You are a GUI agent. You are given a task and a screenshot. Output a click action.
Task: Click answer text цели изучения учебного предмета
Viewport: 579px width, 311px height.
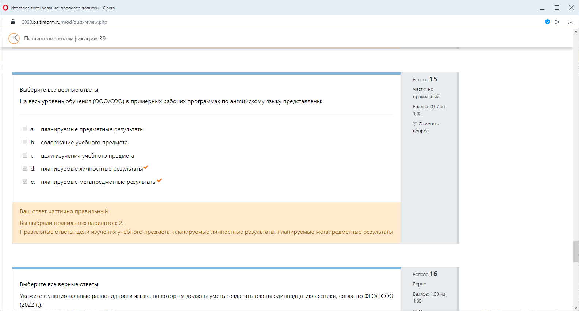88,156
